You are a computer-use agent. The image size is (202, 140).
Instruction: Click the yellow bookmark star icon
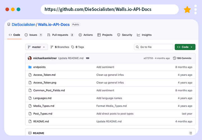tap(187, 10)
